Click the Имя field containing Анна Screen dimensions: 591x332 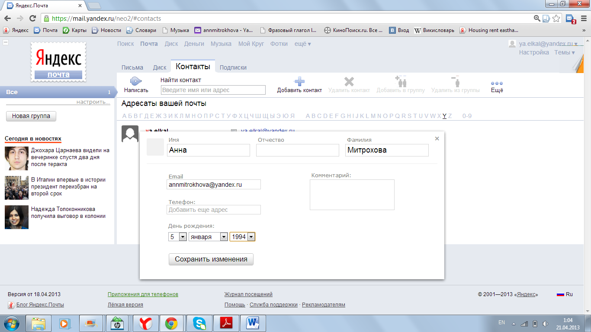pos(209,150)
